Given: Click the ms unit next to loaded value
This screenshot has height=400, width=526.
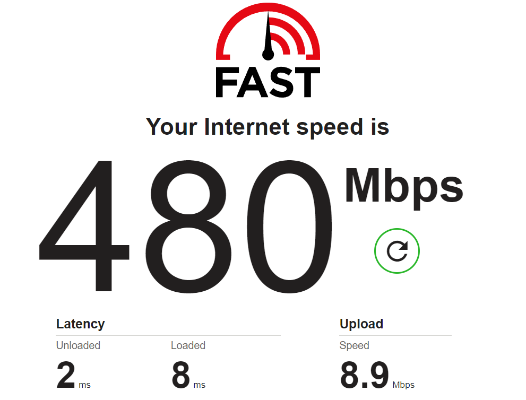Looking at the screenshot, I should point(199,385).
